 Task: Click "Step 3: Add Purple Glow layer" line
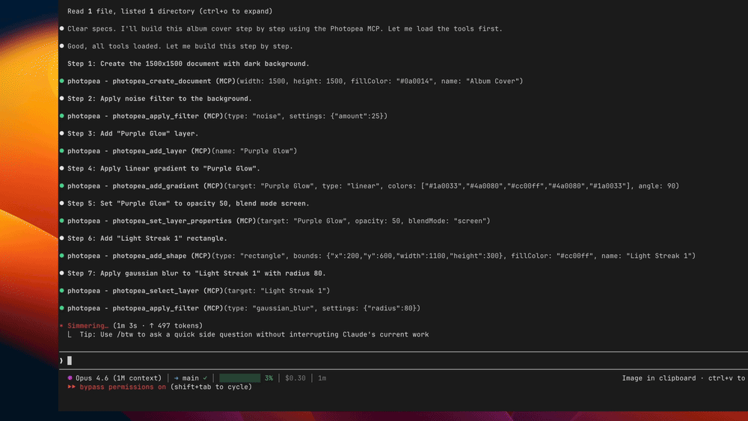tap(132, 134)
